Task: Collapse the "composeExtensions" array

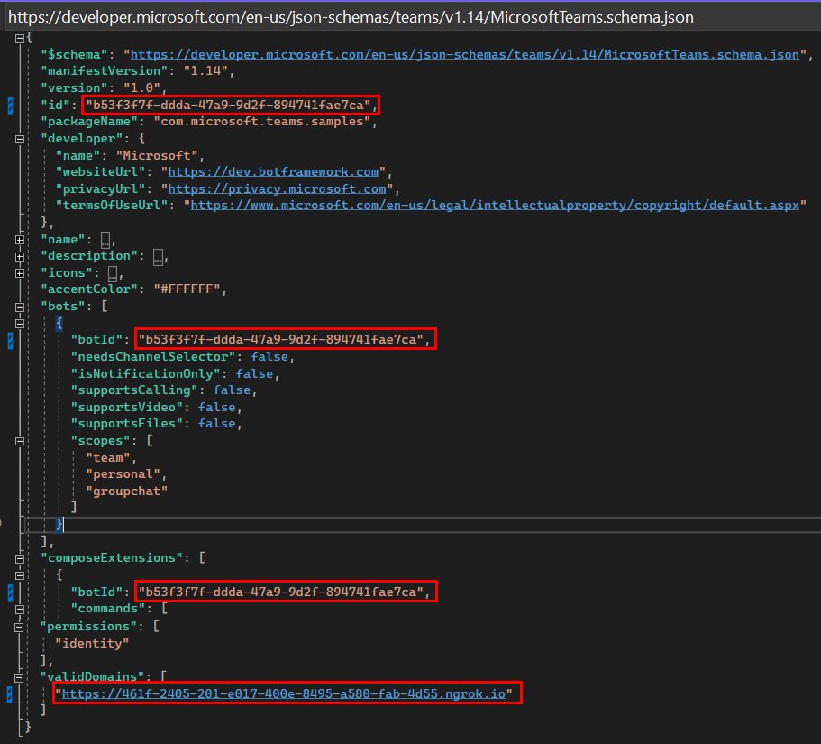Action: coord(19,558)
